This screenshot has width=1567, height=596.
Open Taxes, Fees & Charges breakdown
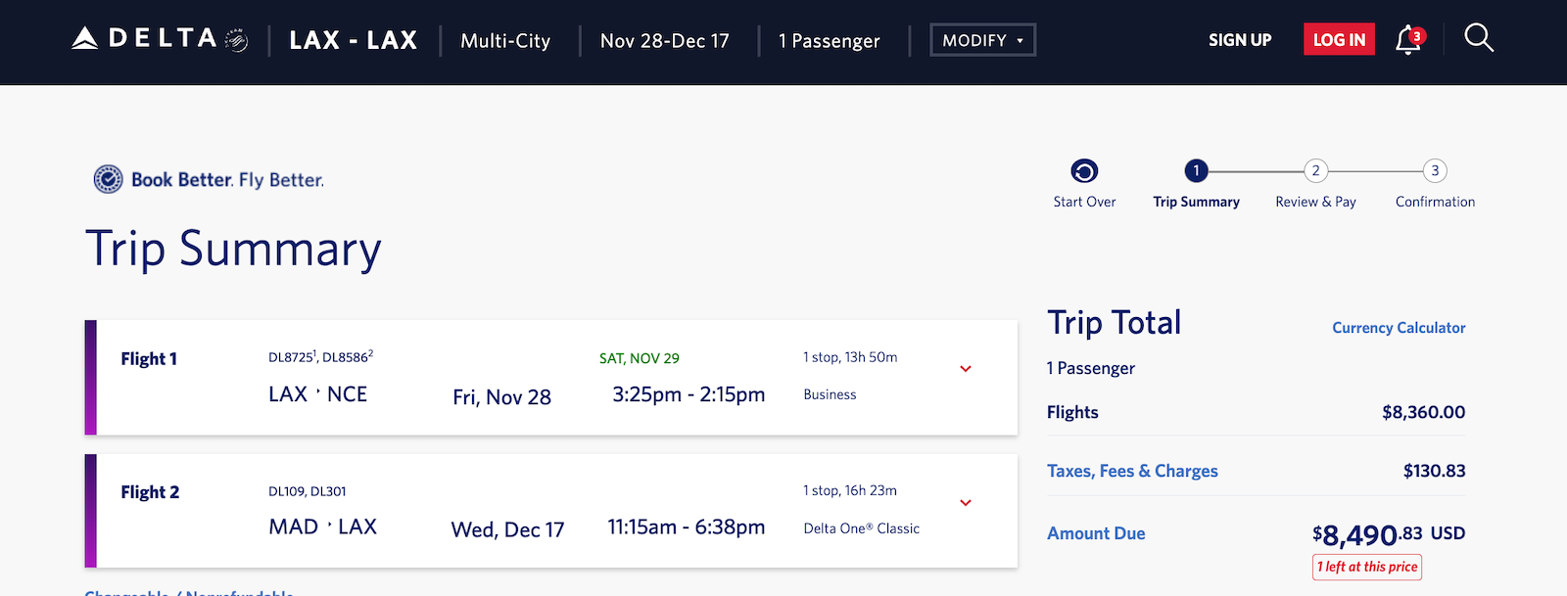click(1132, 471)
